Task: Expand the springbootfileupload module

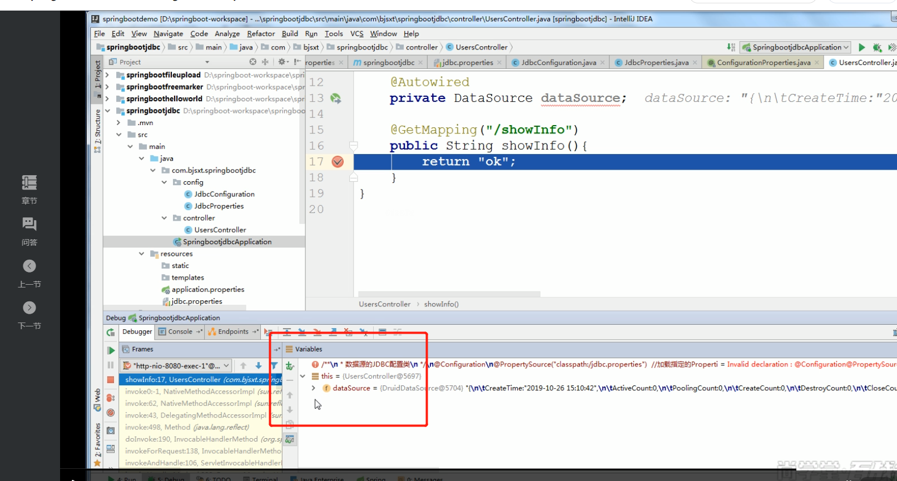Action: tap(107, 75)
